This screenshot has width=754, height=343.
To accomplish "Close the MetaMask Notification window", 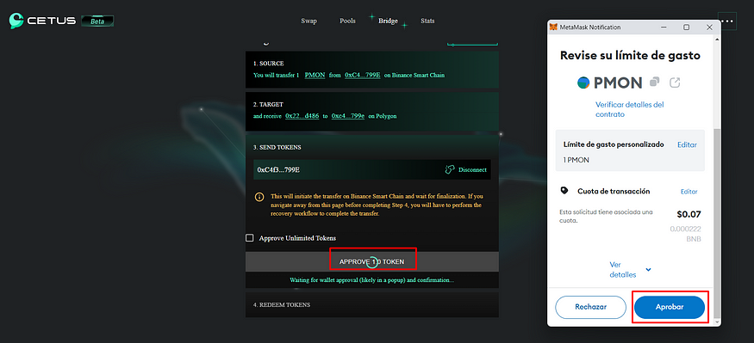I will tap(709, 28).
